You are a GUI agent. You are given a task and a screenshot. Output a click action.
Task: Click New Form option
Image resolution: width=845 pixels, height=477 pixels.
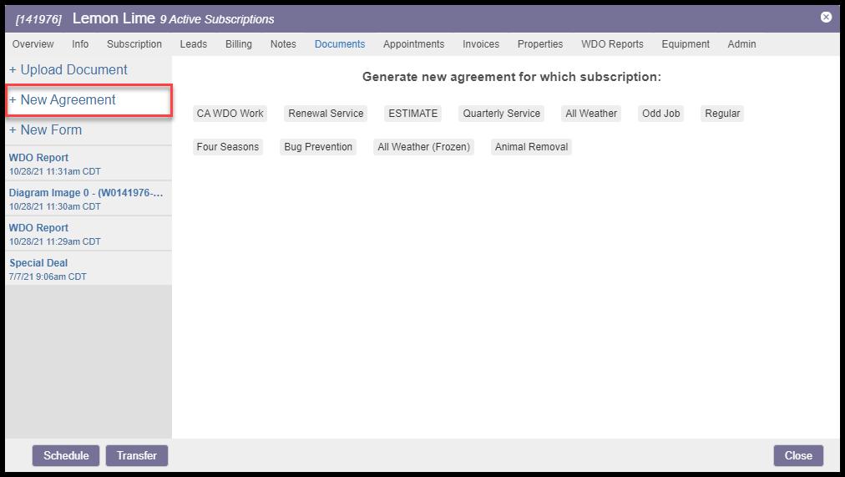52,130
